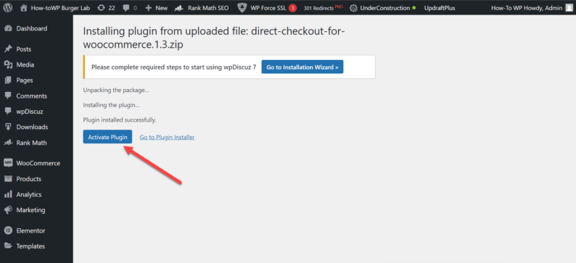Image resolution: width=576 pixels, height=263 pixels.
Task: Click the WooCommerce icon in sidebar
Action: pyautogui.click(x=8, y=163)
